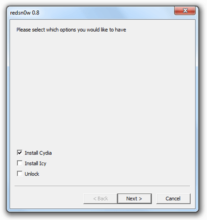This screenshot has width=207, height=220.
Task: Click the word 'Next' on the focused button
Action: [132, 199]
